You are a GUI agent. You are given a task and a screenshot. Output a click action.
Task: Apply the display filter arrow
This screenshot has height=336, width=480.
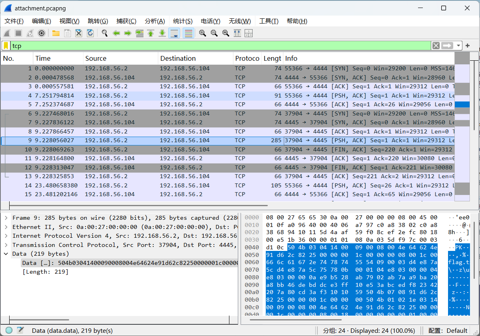tap(448, 46)
